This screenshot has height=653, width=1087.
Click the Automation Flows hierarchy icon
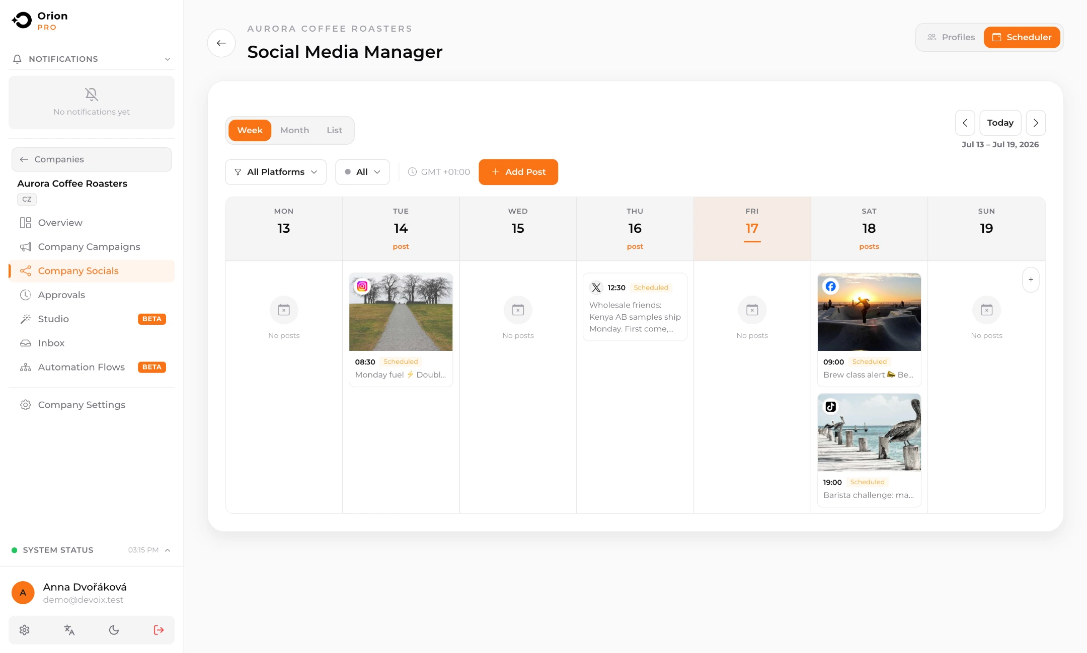(x=25, y=367)
